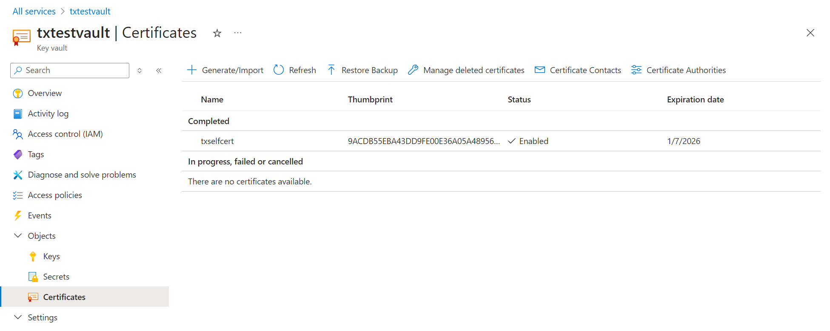This screenshot has width=830, height=331.
Task: Click the Key vault certificate icon beside the title
Action: [x=21, y=37]
